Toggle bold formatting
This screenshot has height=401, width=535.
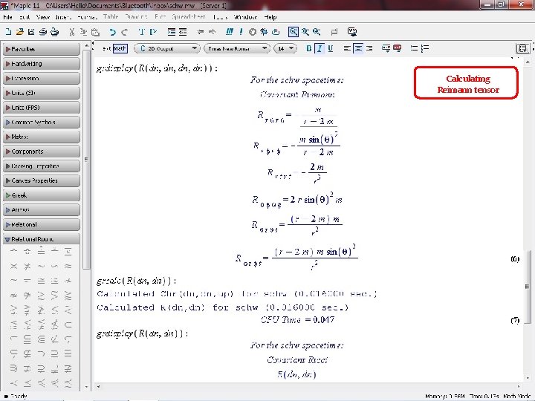click(309, 48)
